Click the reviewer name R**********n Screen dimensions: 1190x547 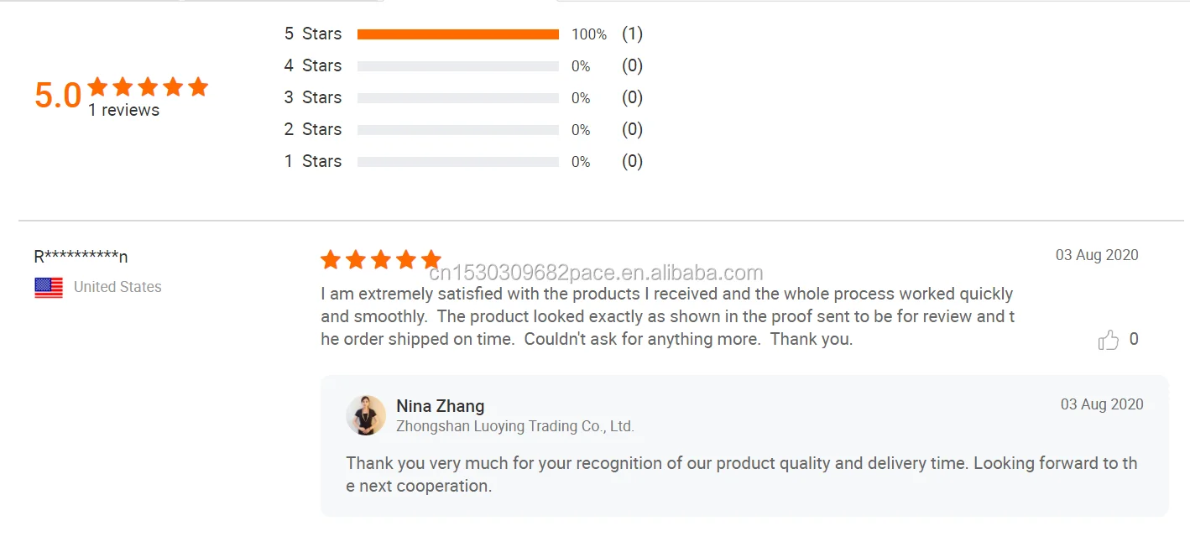coord(81,257)
